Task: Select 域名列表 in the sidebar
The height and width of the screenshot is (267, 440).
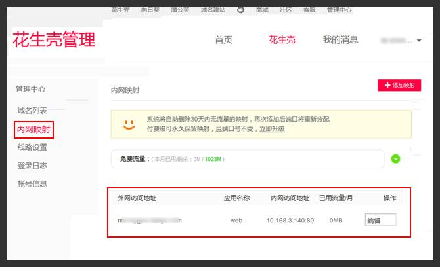Action: coord(32,111)
